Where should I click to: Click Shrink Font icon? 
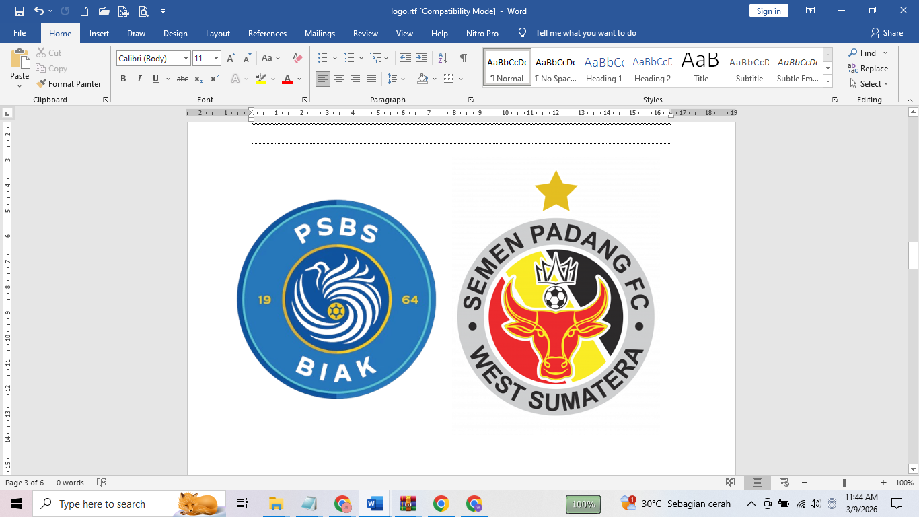pyautogui.click(x=246, y=59)
